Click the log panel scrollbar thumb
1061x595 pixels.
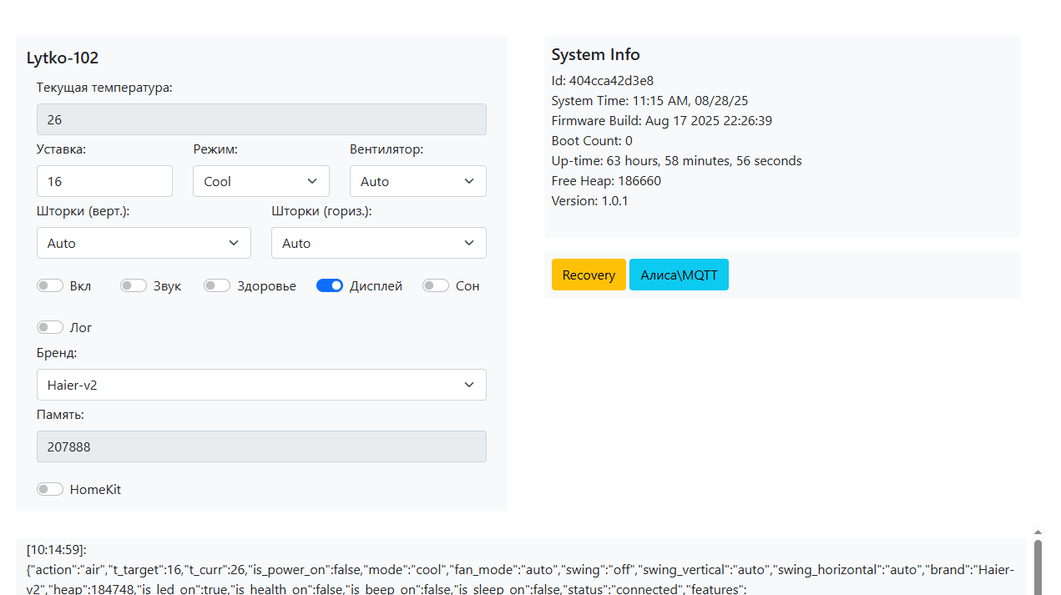click(1038, 567)
